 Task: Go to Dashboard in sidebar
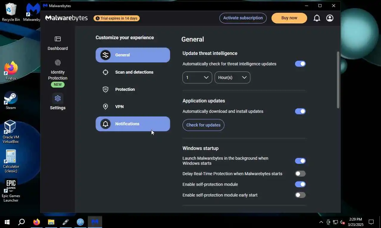tap(58, 43)
